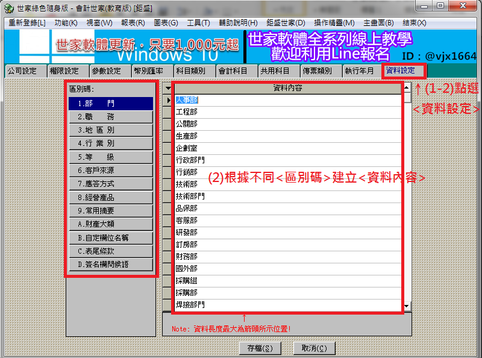Switch to the 幣別匯率 tab
The image size is (482, 358).
pyautogui.click(x=148, y=71)
